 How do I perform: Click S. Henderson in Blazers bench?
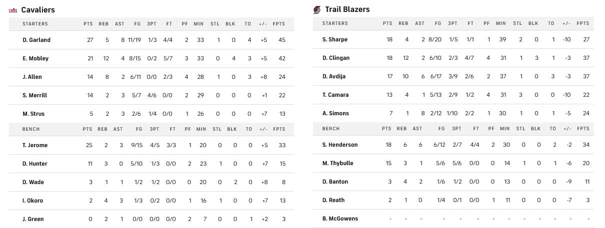pyautogui.click(x=340, y=145)
